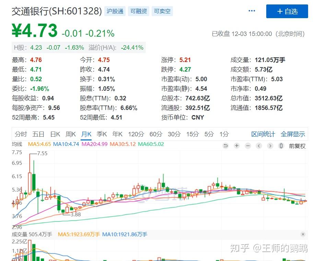Open 全屏显示 full screen view
This screenshot has height=261, width=316.
tap(293, 134)
